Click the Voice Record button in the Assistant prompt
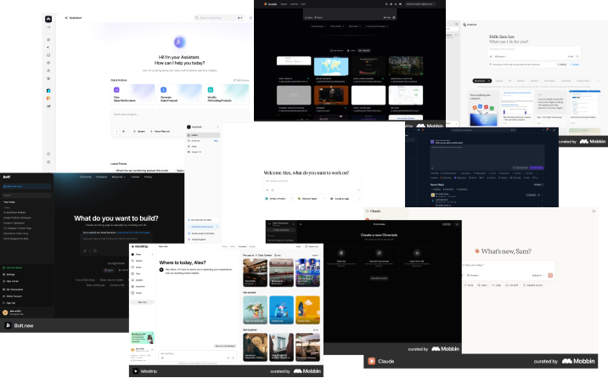This screenshot has width=608, height=378. pos(160,132)
